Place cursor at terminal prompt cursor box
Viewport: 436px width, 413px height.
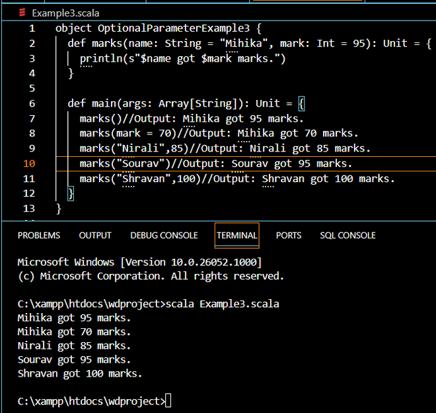(168, 400)
